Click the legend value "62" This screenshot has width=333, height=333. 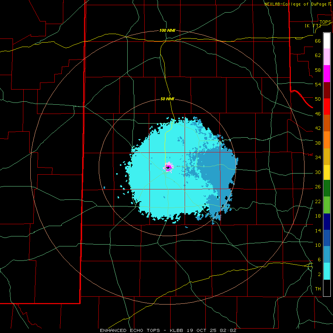(318, 55)
